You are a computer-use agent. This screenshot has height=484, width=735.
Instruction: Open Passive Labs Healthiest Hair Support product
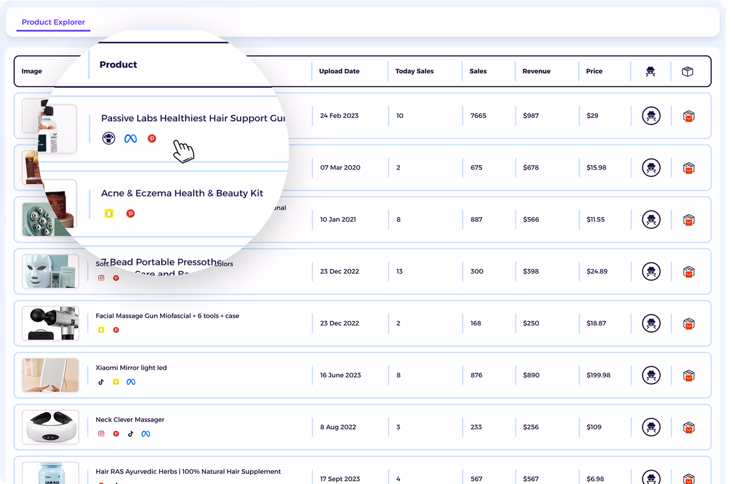[193, 118]
